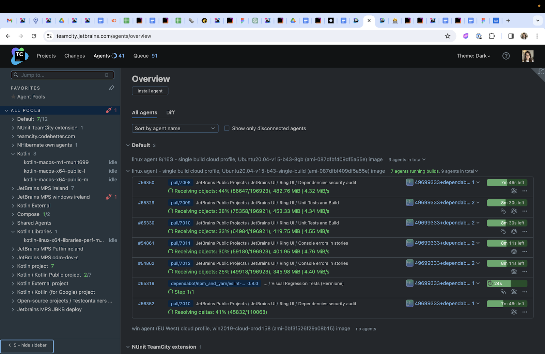The height and width of the screenshot is (354, 545).
Task: Open the more actions menu for build #65329
Action: 525,211
